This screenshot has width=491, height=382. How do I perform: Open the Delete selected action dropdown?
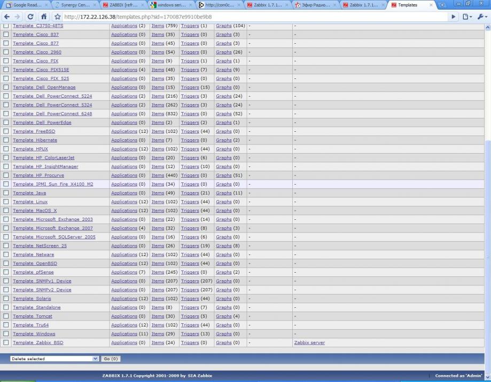54,359
